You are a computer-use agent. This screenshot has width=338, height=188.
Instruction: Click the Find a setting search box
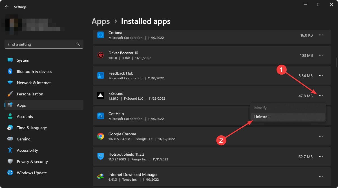coord(39,44)
